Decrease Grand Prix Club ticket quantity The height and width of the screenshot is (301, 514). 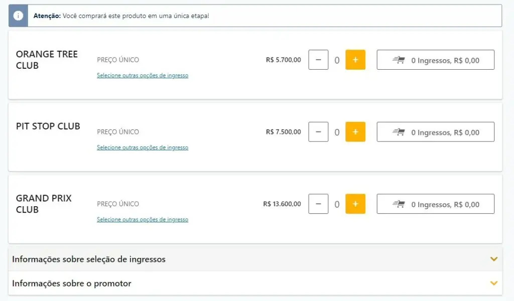click(318, 204)
